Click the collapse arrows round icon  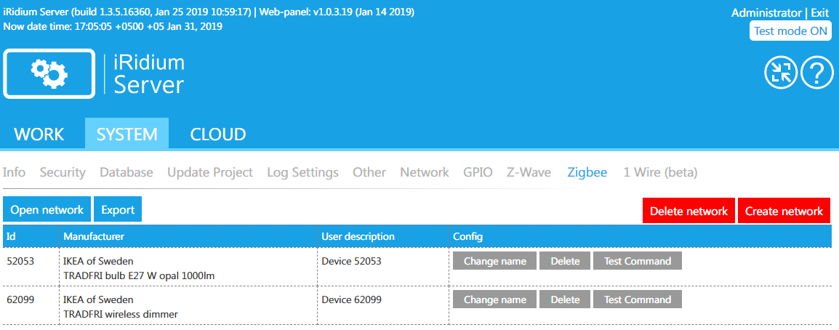pos(781,73)
